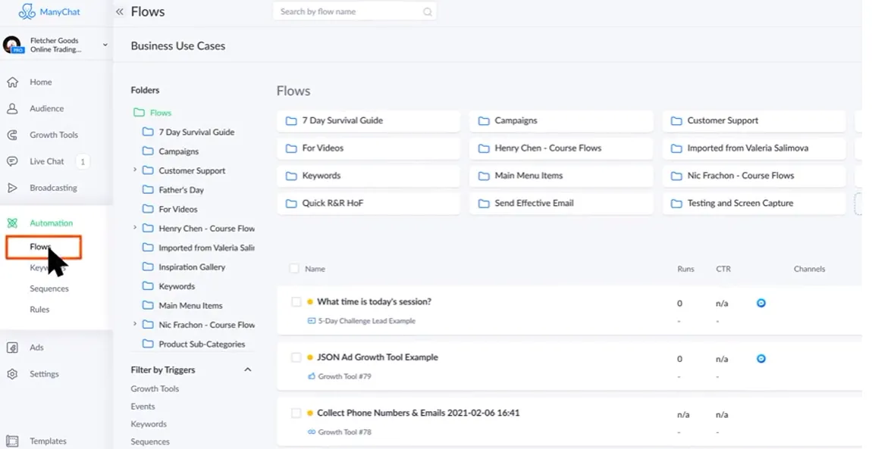Open Live Chat from sidebar

point(46,161)
